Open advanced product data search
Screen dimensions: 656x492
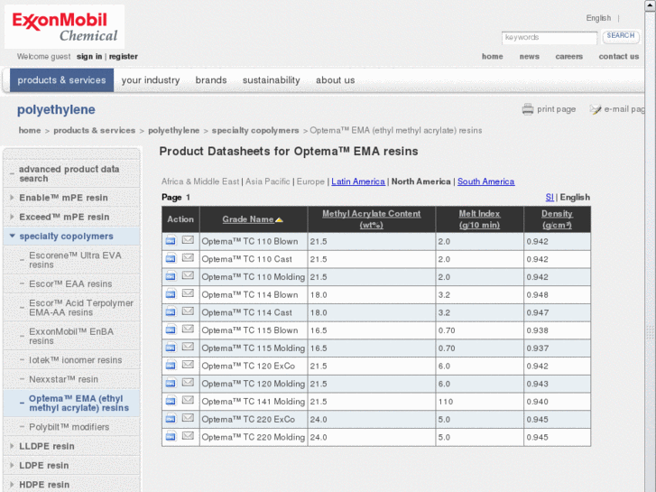point(69,173)
